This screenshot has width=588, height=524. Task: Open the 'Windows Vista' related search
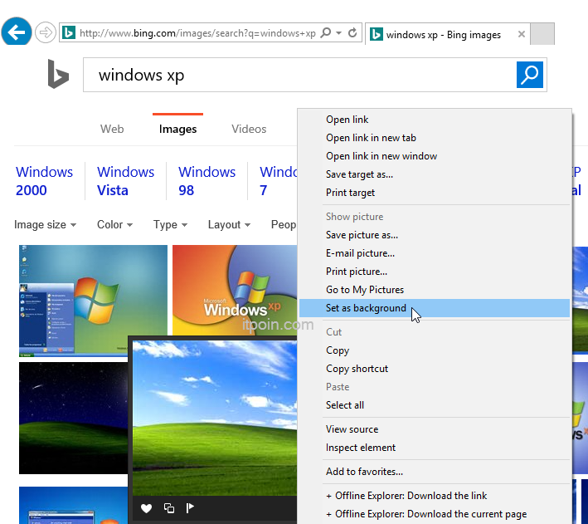pos(125,181)
